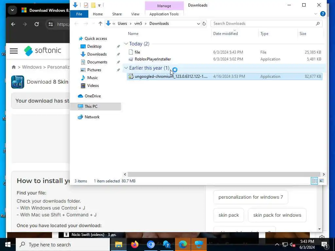This screenshot has height=251, width=335.
Task: Reload the Softonic page in browser
Action: pyautogui.click(x=37, y=24)
